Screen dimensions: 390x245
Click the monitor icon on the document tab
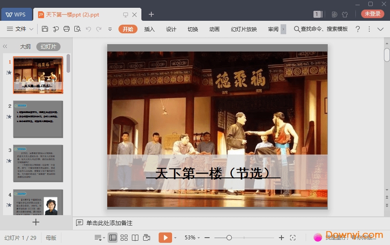click(126, 15)
